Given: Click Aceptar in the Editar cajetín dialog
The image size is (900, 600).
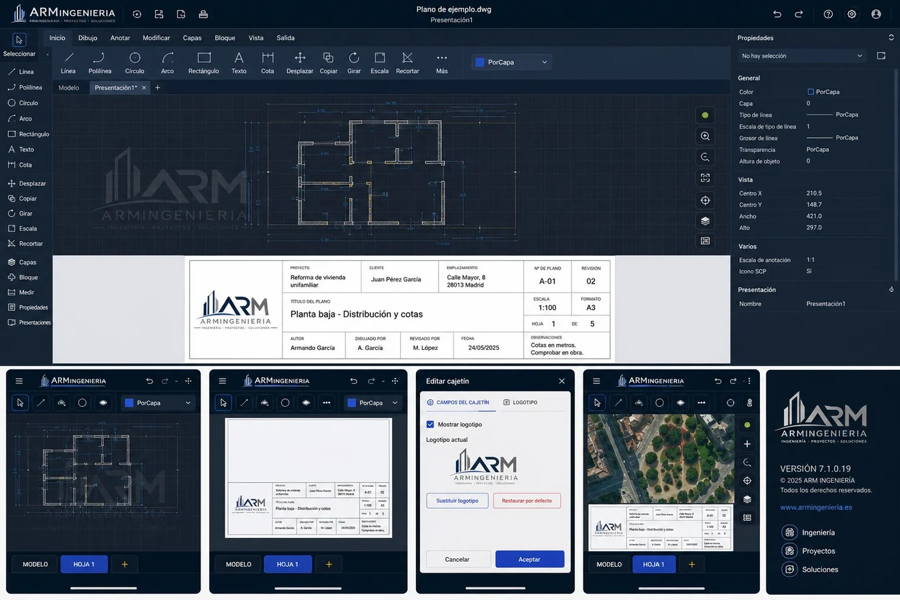Looking at the screenshot, I should pos(529,559).
